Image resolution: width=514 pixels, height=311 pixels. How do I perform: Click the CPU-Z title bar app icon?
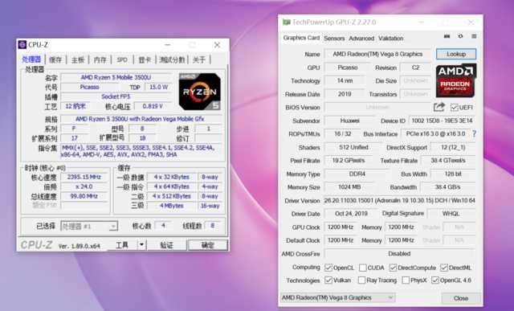pos(22,45)
